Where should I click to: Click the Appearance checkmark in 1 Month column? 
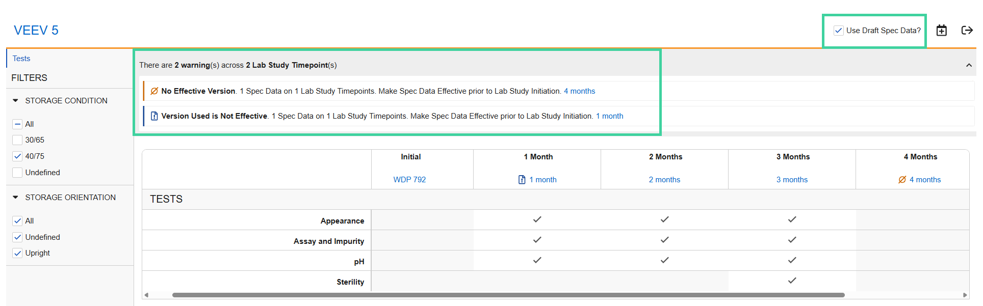pos(537,219)
